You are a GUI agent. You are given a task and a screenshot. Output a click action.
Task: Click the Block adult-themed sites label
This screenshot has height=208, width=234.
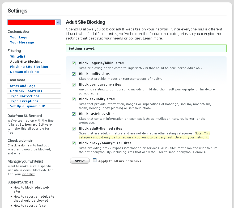click(x=100, y=129)
